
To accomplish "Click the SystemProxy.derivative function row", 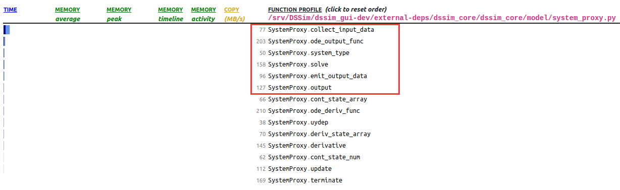I will [x=307, y=146].
